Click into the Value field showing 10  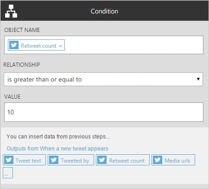click(x=104, y=112)
